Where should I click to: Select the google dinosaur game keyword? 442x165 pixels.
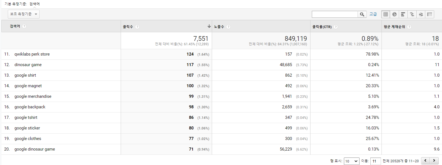coord(35,149)
